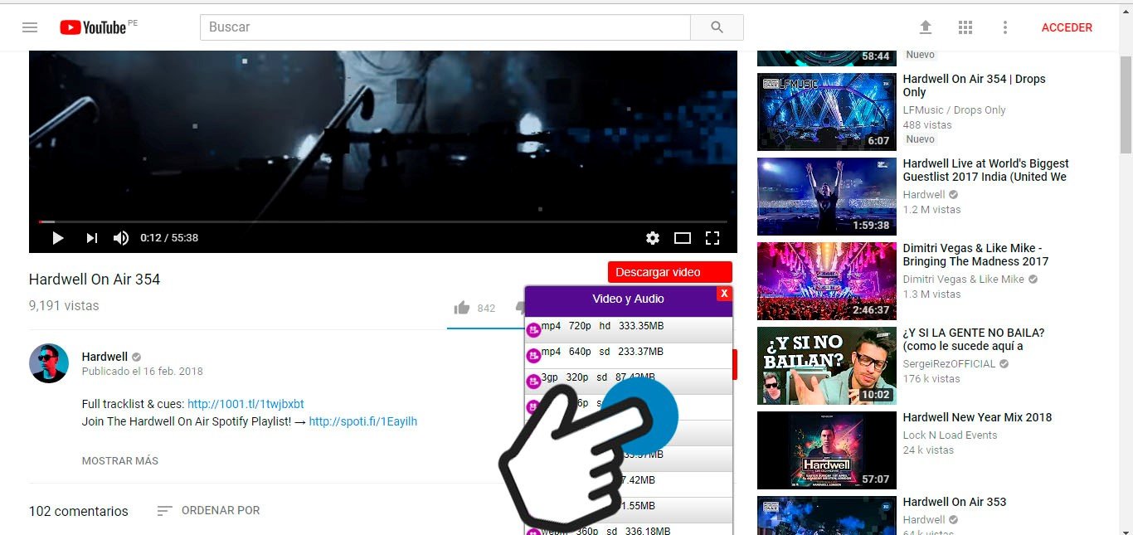
Task: Open the spoti.fi Spotify playlist link
Action: [x=363, y=421]
